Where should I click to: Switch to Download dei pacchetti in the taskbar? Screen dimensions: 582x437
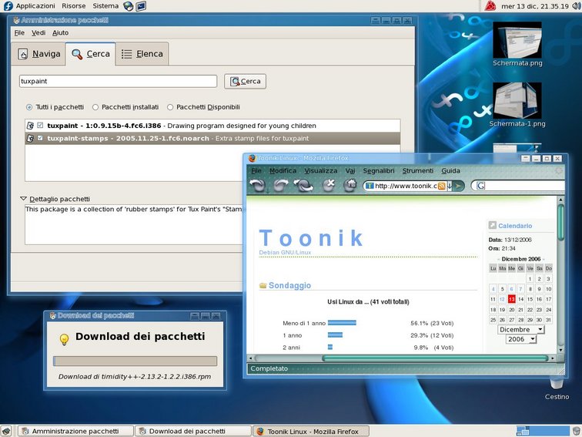tap(193, 431)
